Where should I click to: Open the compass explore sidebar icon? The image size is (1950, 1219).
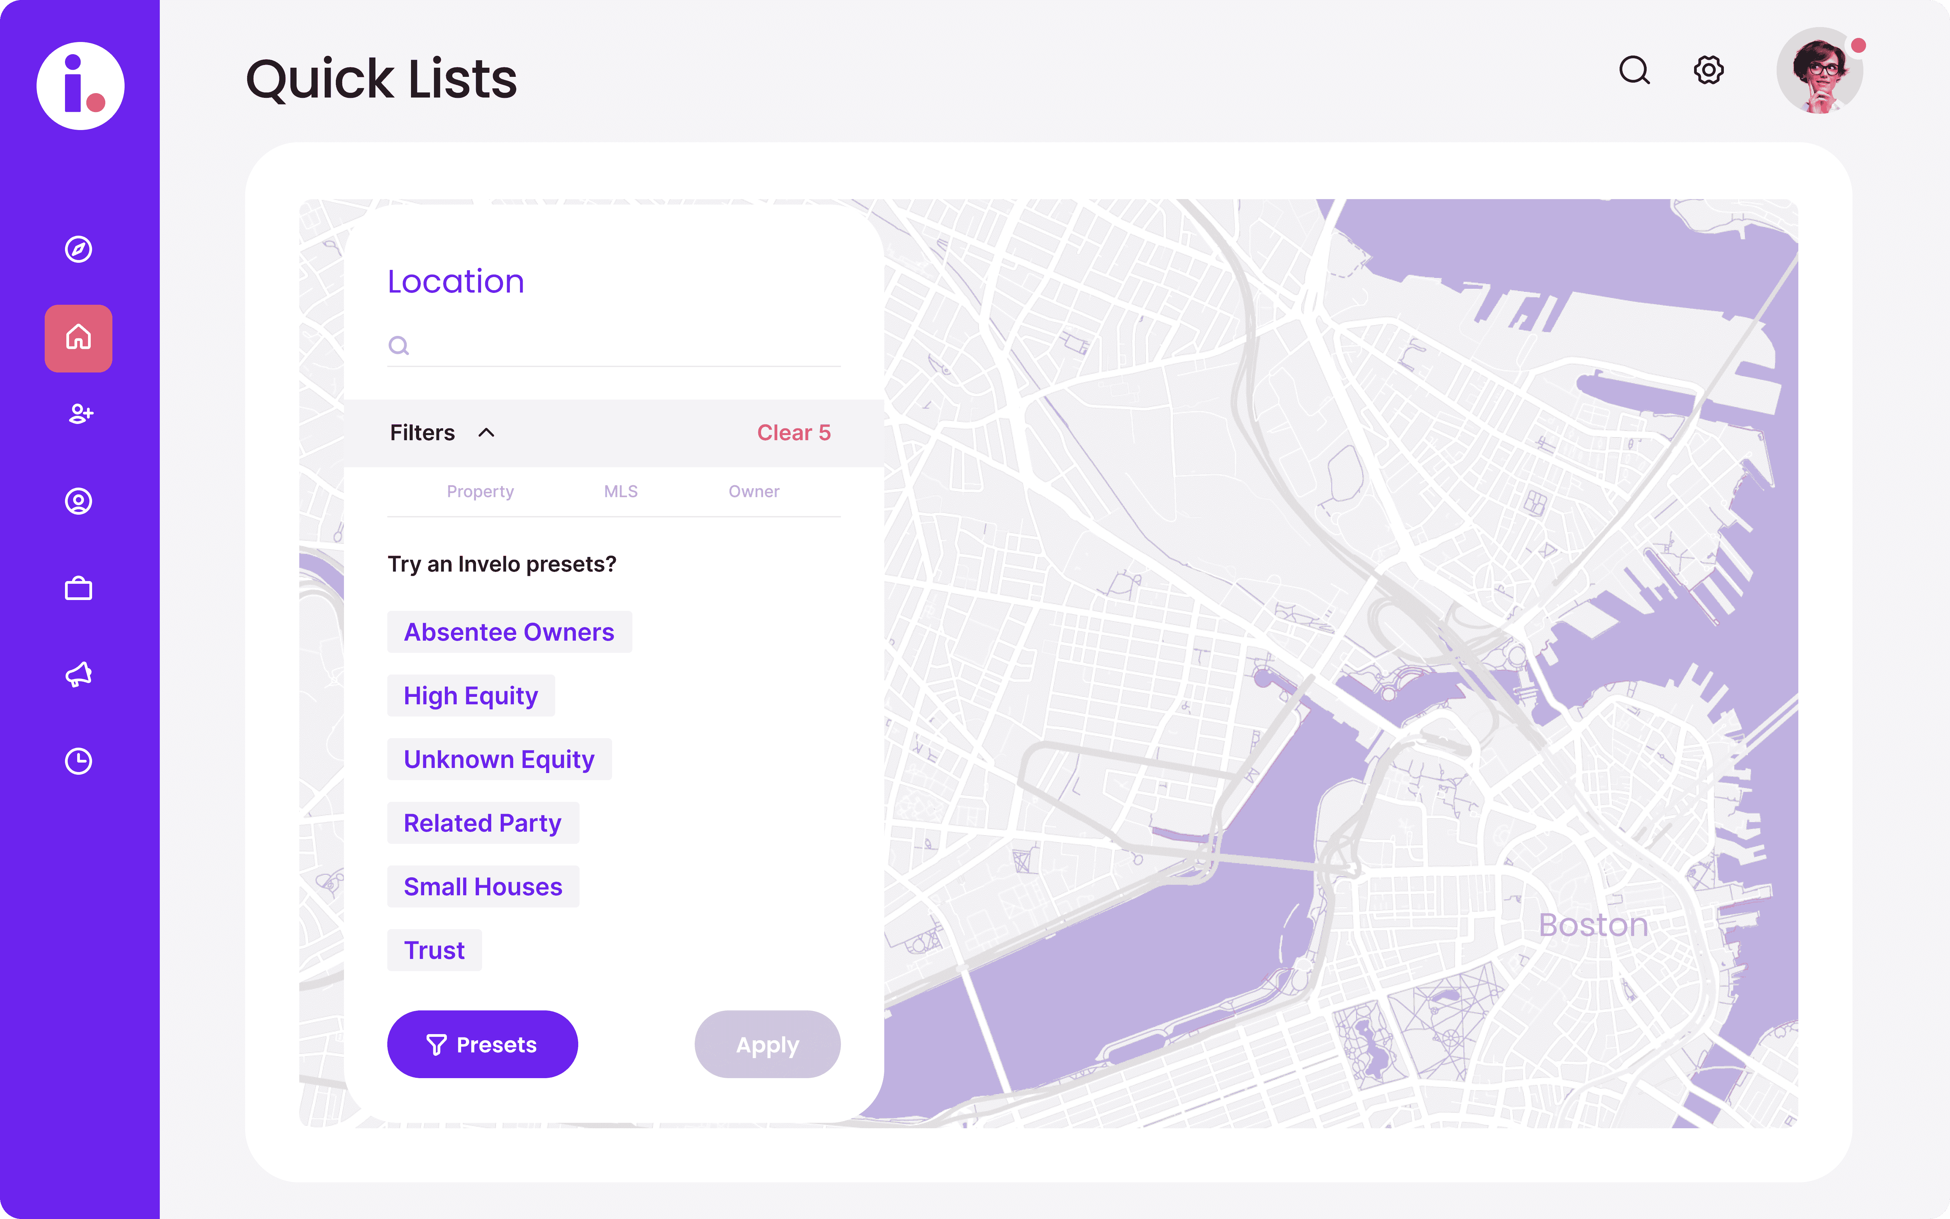(78, 249)
